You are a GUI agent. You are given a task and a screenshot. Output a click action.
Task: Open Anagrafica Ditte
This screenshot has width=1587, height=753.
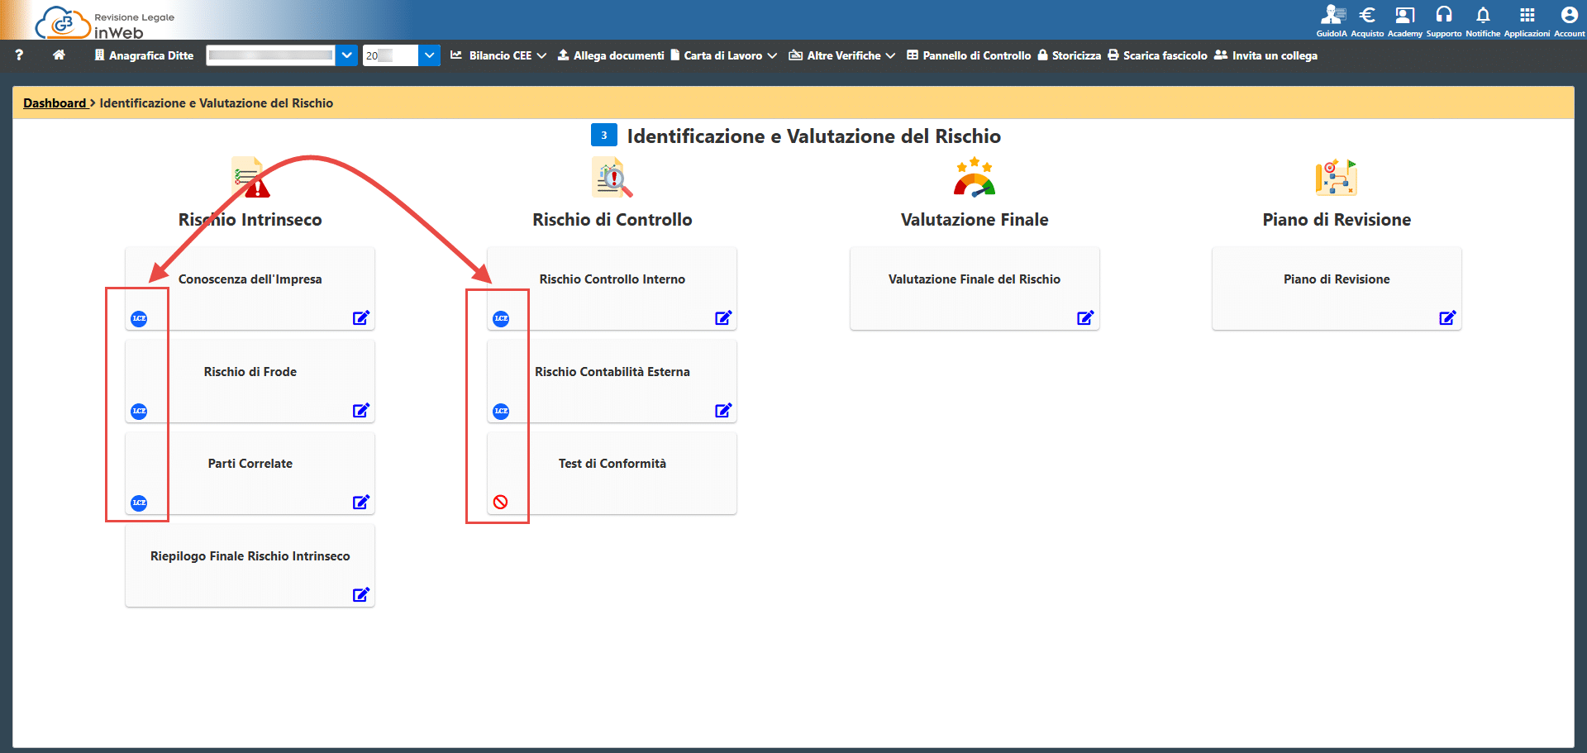coord(144,55)
